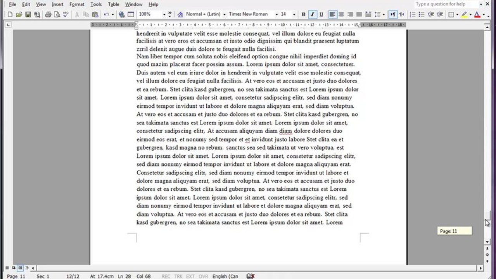
Task: Set left-to-right text direction
Action: pyautogui.click(x=393, y=14)
